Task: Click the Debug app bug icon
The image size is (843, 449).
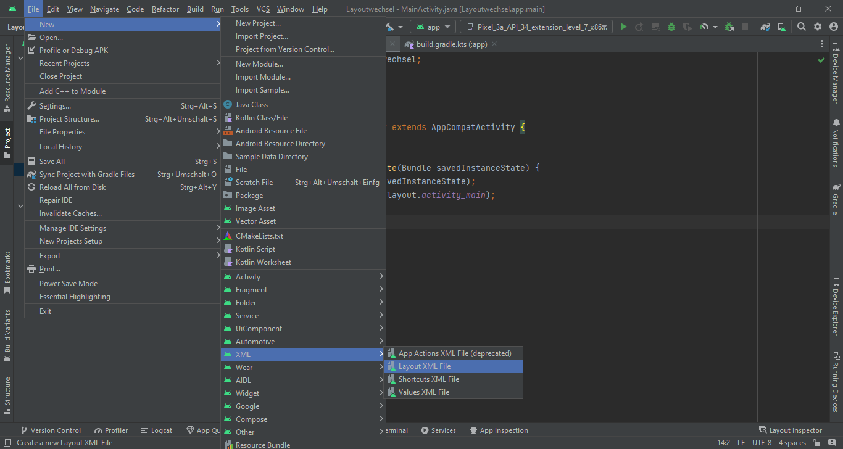Action: pos(671,27)
